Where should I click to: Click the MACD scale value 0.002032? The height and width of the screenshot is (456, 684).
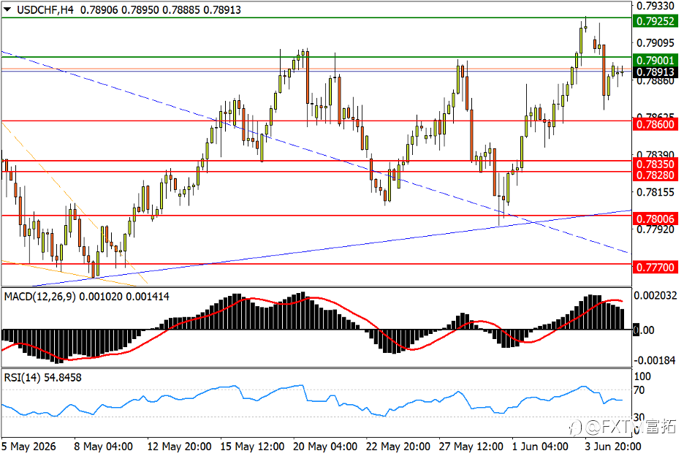point(655,296)
